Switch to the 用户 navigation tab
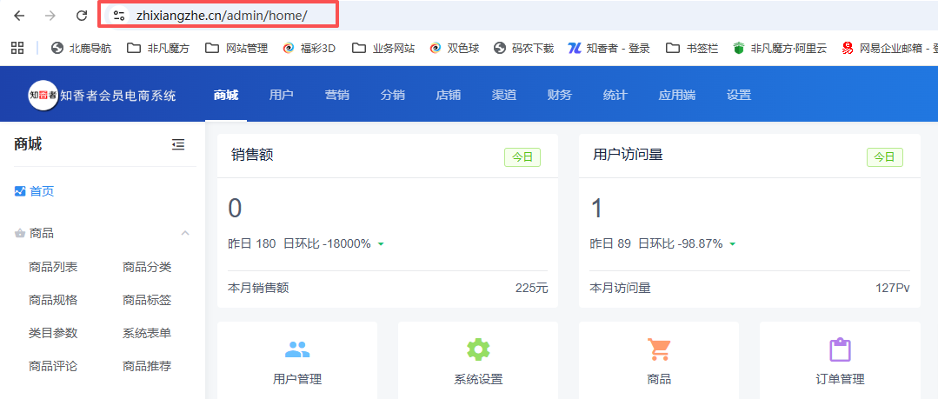This screenshot has height=399, width=938. 281,95
